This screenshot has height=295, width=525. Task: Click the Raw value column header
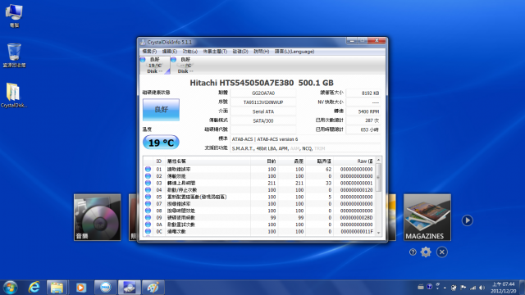pos(354,161)
